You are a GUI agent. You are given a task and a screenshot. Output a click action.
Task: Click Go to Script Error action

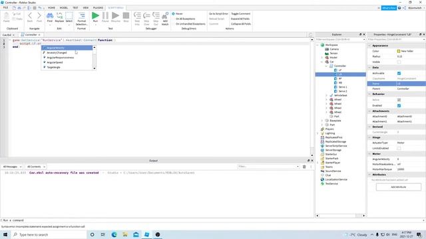[x=218, y=13]
